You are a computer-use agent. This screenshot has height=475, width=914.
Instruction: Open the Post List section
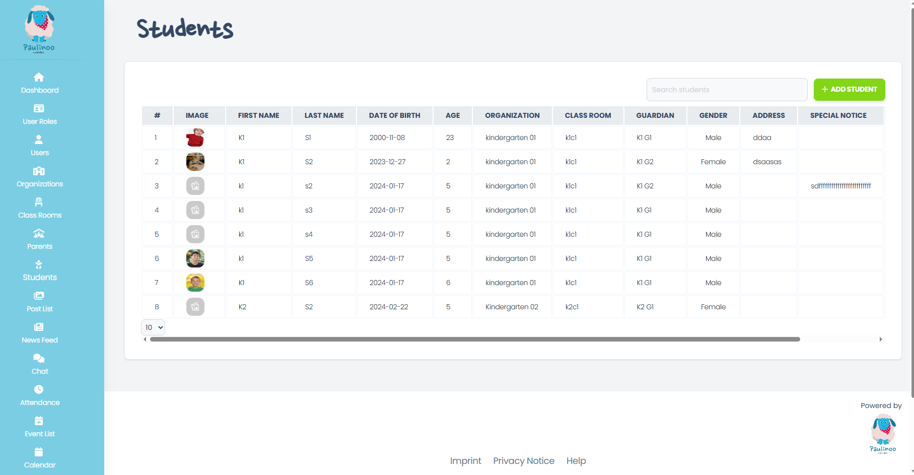pyautogui.click(x=39, y=302)
